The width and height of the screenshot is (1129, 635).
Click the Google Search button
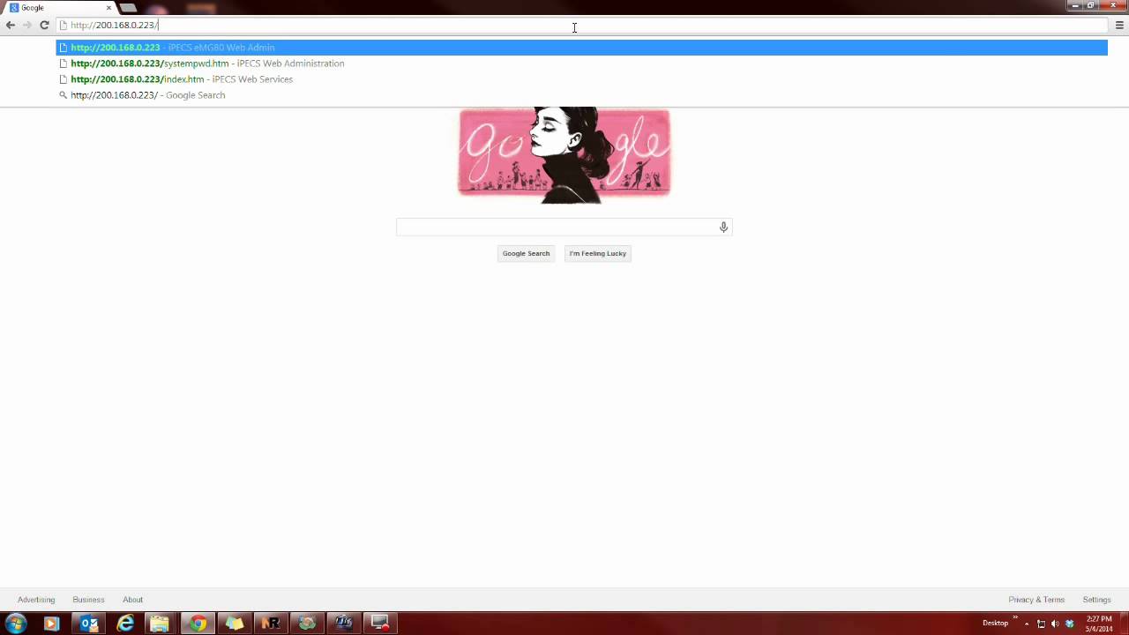pyautogui.click(x=526, y=254)
